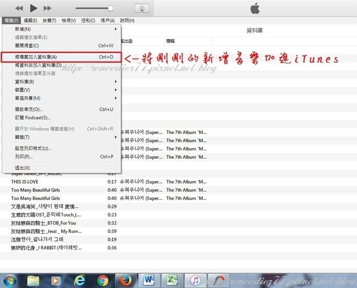Click taskbar icon right of iTunes
Image resolution: width=357 pixels, height=288 pixels.
point(218,281)
